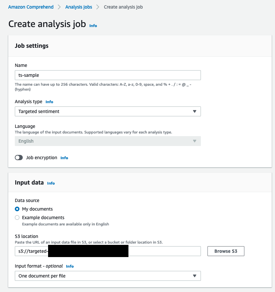Click the Name input field

point(108,75)
